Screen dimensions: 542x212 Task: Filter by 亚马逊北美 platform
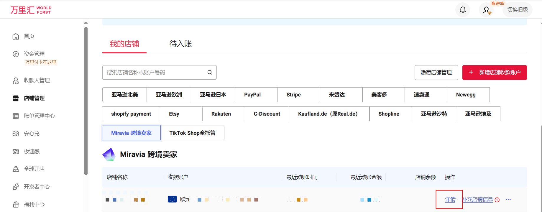tap(124, 95)
